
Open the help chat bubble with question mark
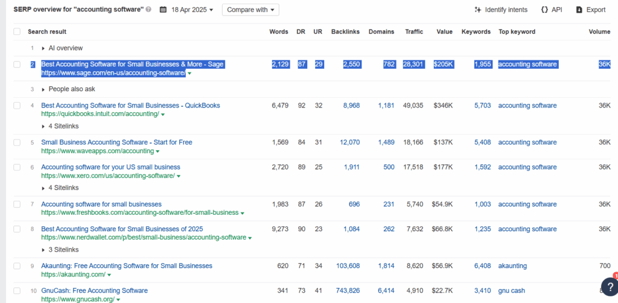click(610, 285)
